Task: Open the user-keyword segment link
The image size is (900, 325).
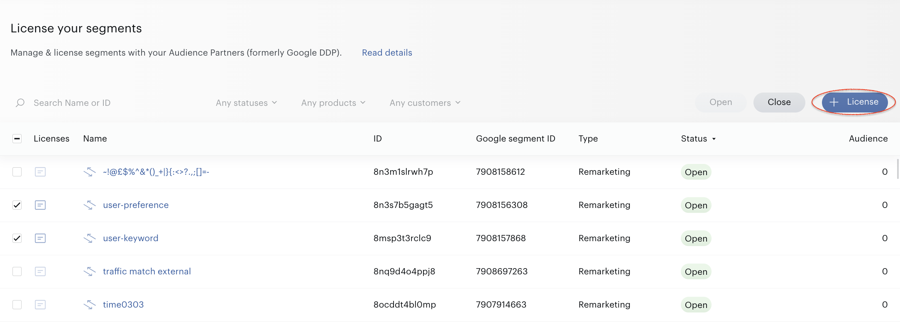Action: pyautogui.click(x=131, y=238)
